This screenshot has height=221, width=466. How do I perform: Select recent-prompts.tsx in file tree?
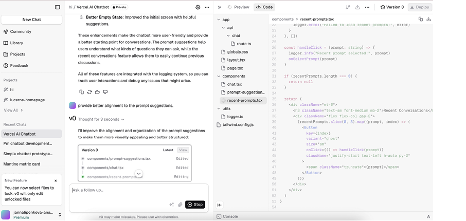click(x=243, y=100)
